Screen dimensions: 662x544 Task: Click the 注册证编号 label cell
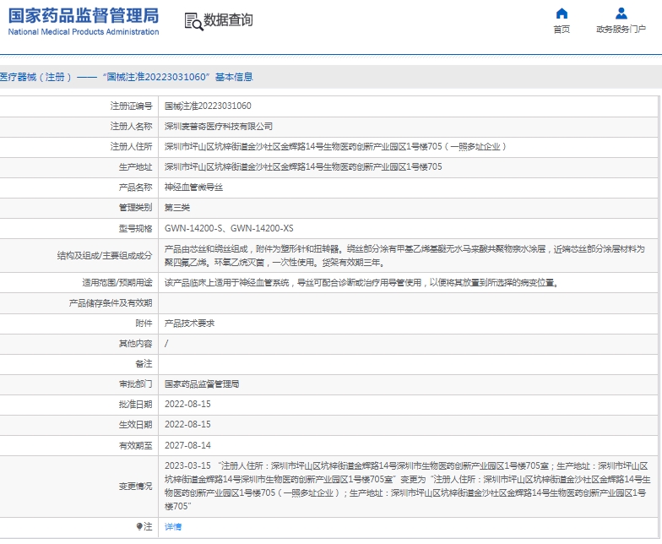pos(132,106)
